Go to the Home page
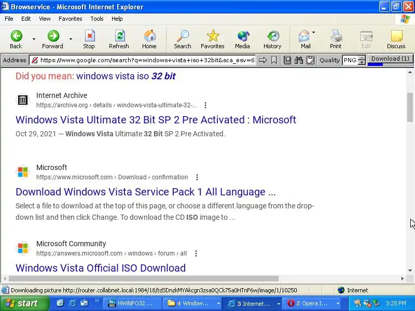Viewport: 415px width, 311px height. [x=149, y=39]
